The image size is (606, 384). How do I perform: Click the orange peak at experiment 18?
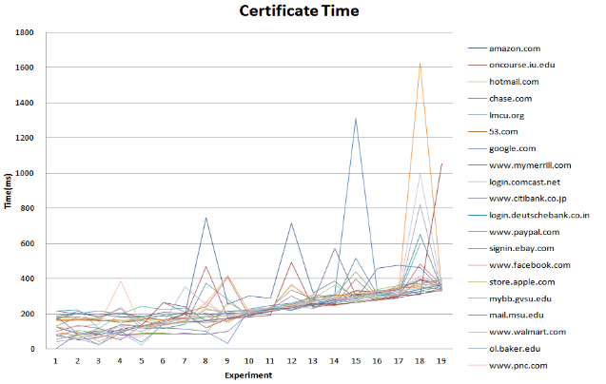coord(420,65)
